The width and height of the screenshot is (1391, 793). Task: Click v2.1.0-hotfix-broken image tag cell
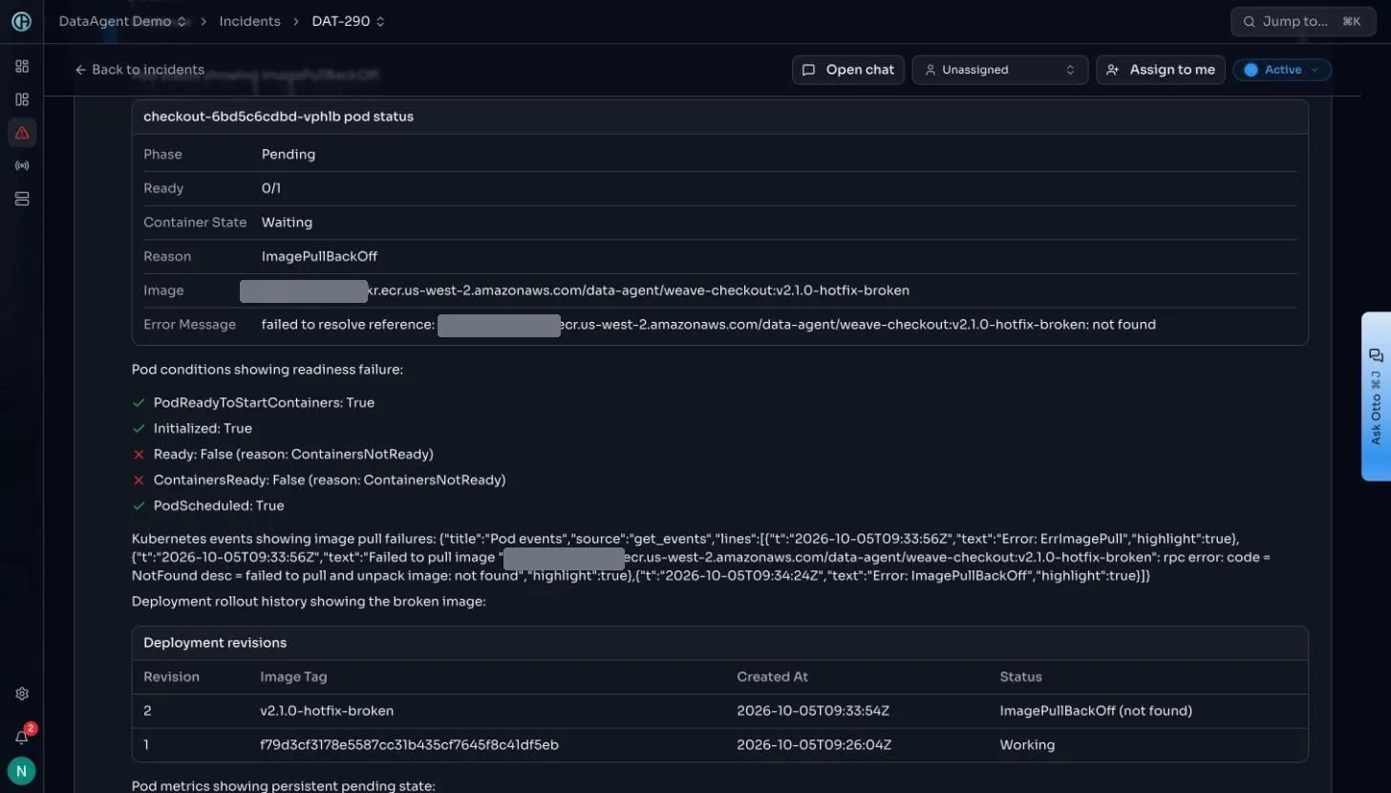[x=327, y=711]
